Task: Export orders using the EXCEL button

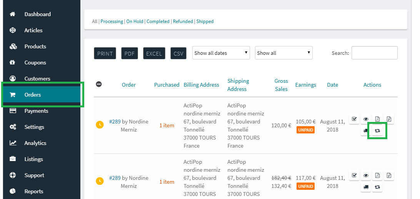Action: [154, 54]
